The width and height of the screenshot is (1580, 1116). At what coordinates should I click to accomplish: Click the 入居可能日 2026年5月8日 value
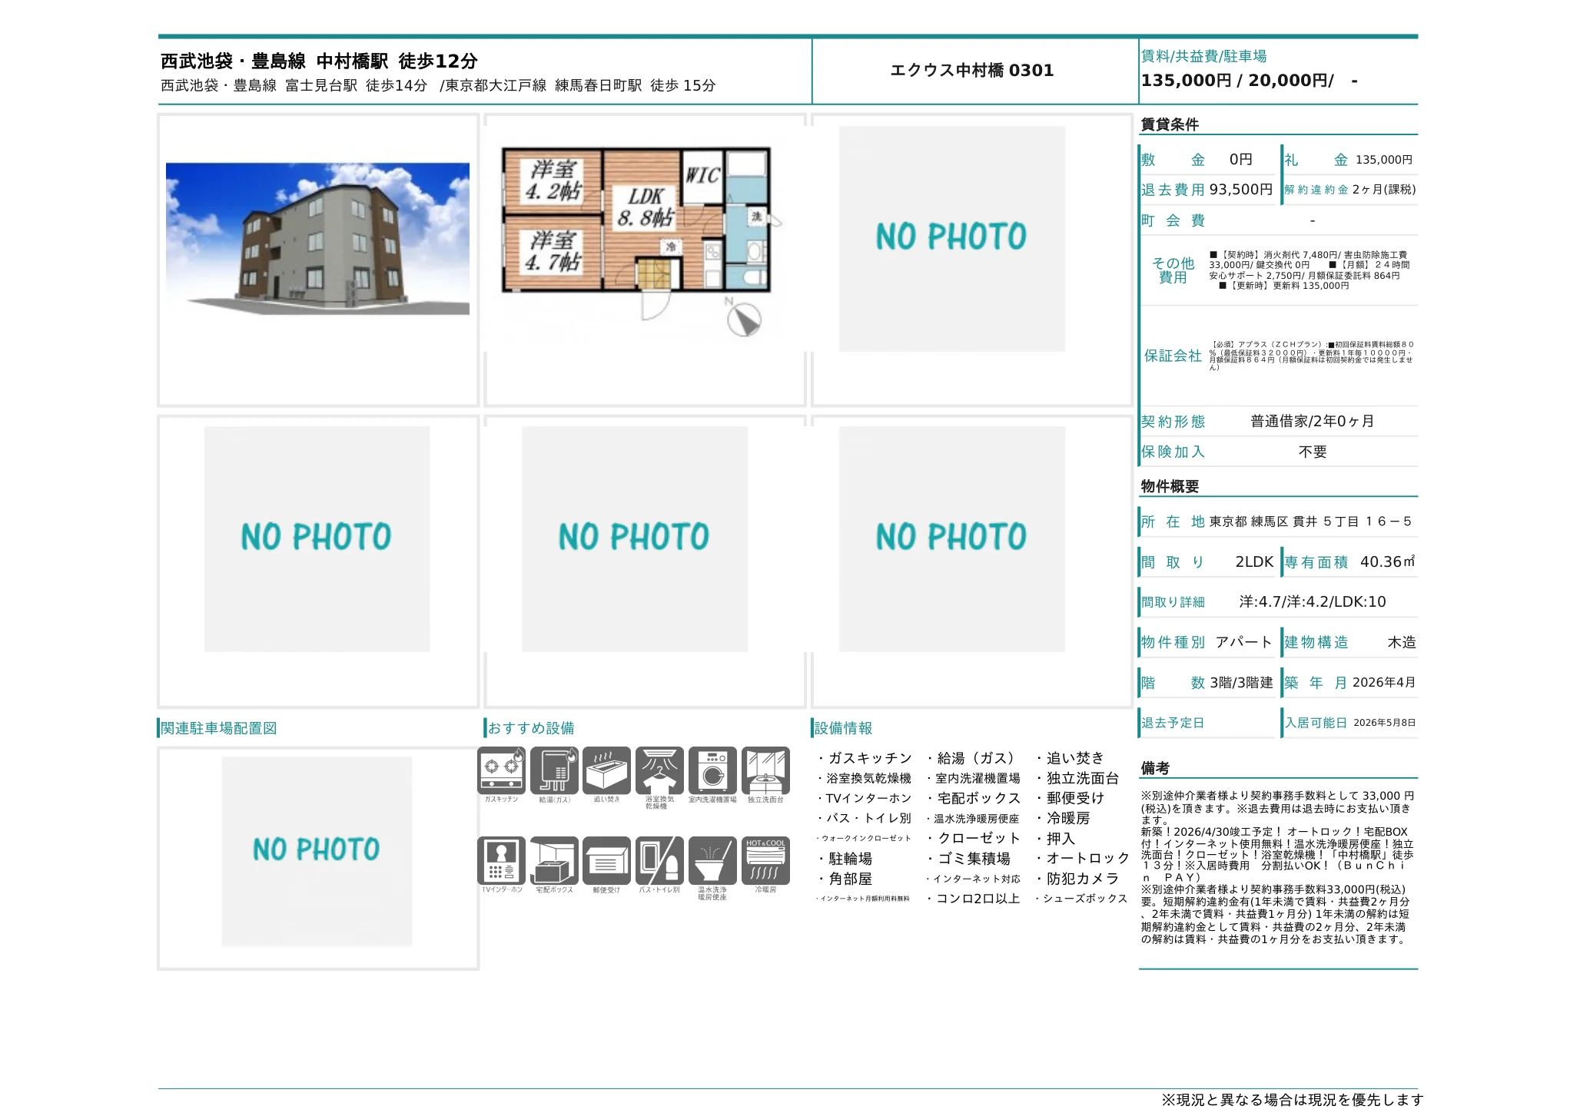point(1384,723)
